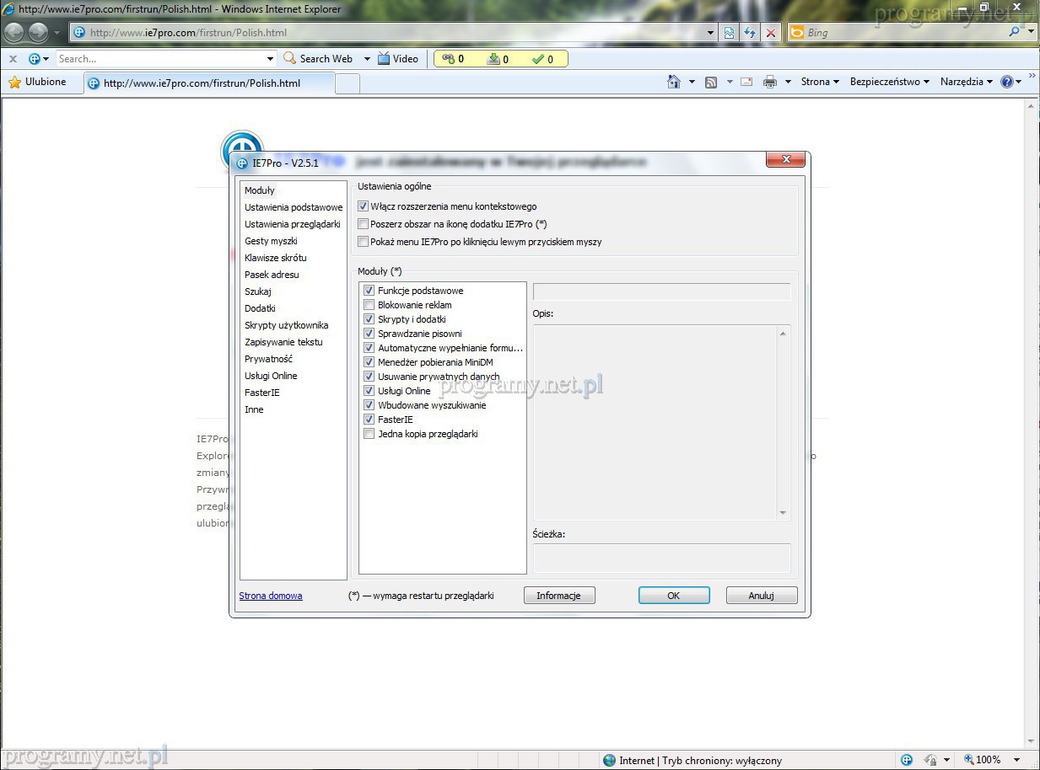This screenshot has width=1040, height=770.
Task: Click the Video toolbar button
Action: pyautogui.click(x=397, y=59)
